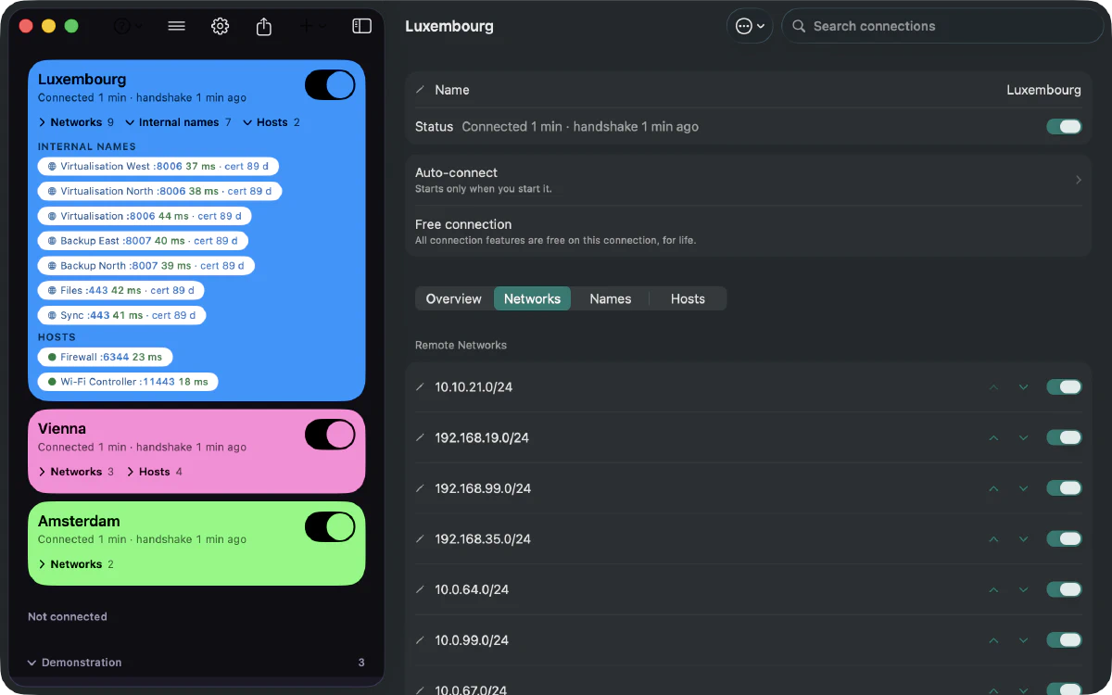The height and width of the screenshot is (695, 1112).
Task: Edit network 10.10.21.0/24 via pencil icon
Action: [420, 387]
